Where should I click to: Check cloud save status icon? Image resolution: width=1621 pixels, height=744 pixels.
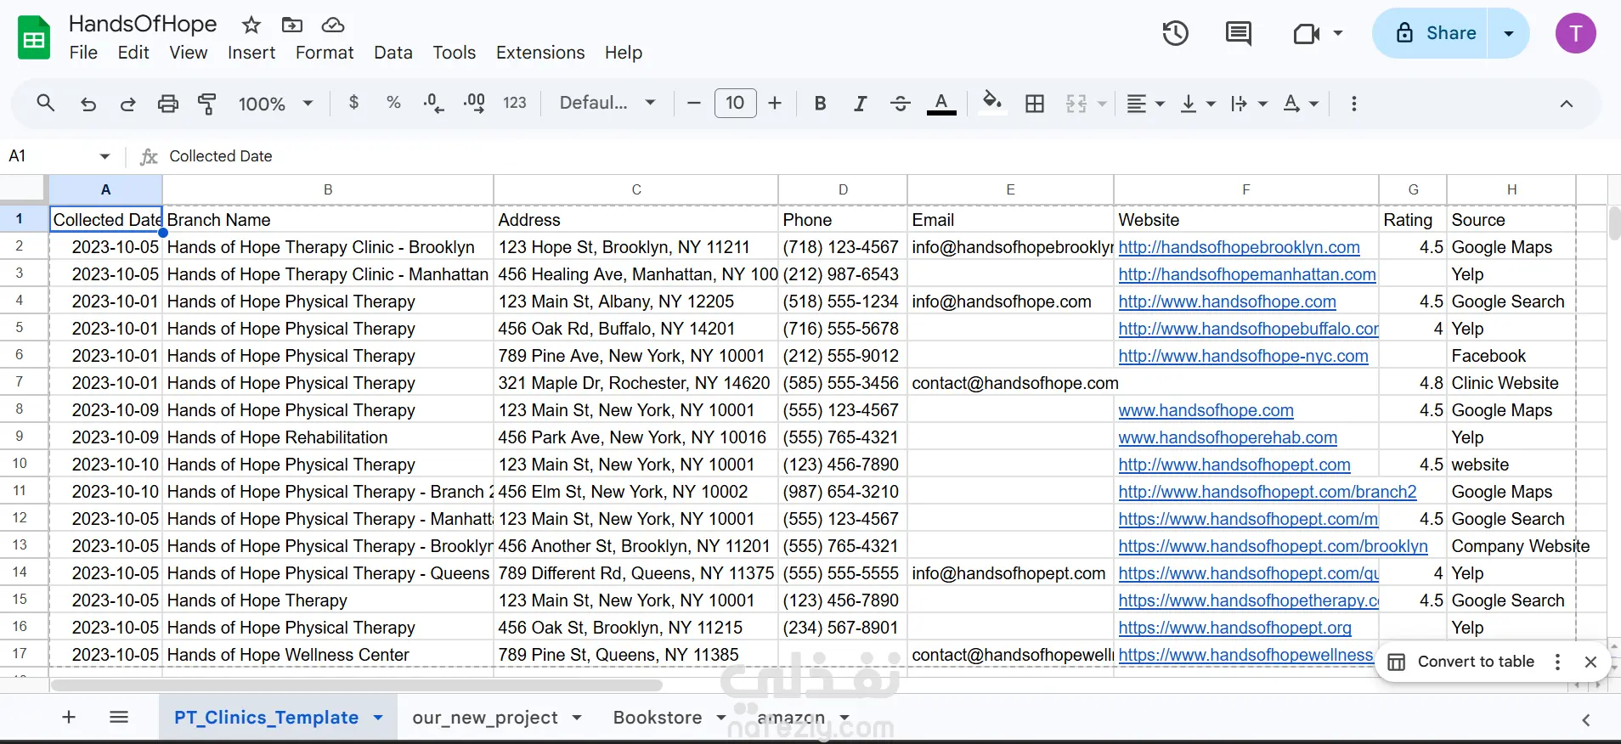tap(333, 25)
